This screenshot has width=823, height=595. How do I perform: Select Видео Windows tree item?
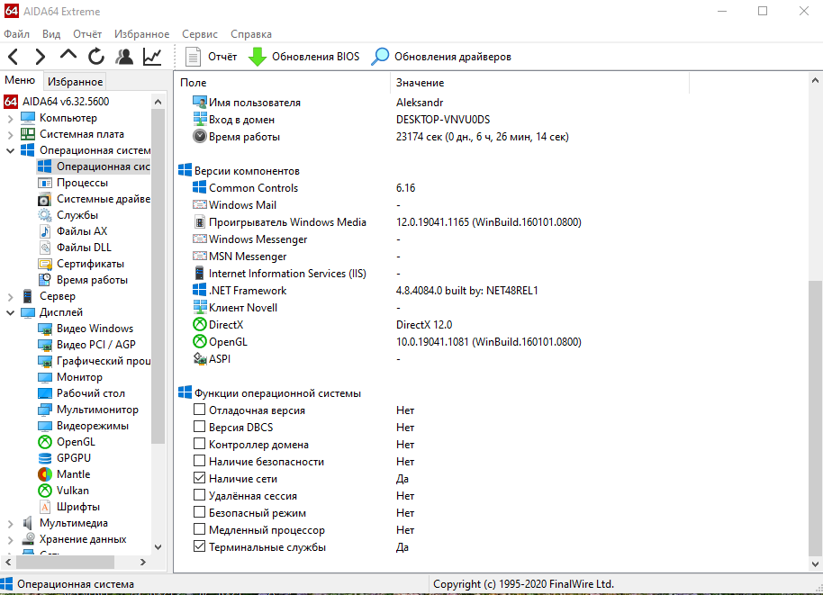(x=95, y=329)
